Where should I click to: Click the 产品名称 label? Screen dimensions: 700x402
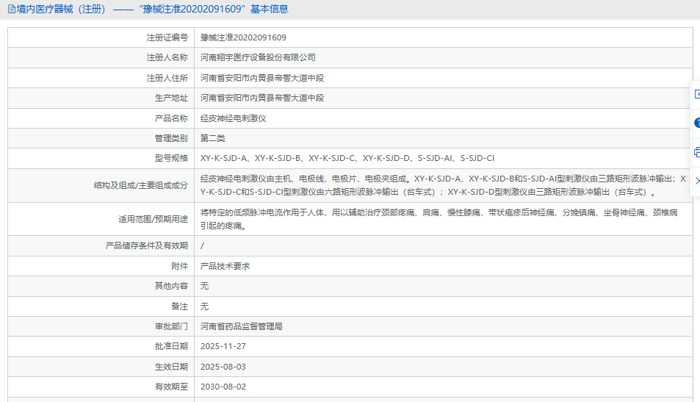(x=171, y=118)
